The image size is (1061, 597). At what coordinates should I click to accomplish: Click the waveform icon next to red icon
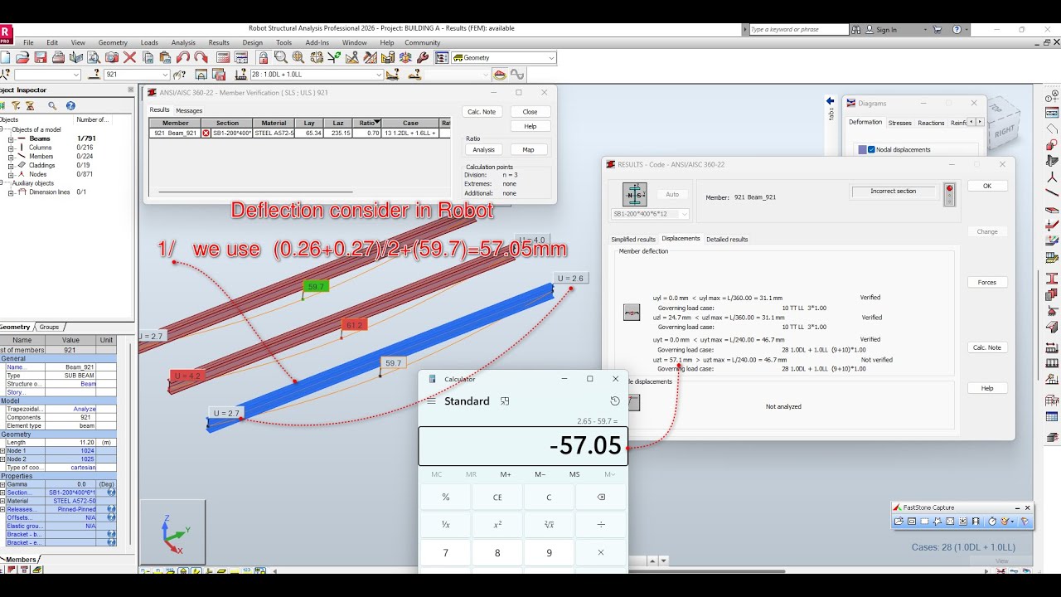(x=517, y=75)
